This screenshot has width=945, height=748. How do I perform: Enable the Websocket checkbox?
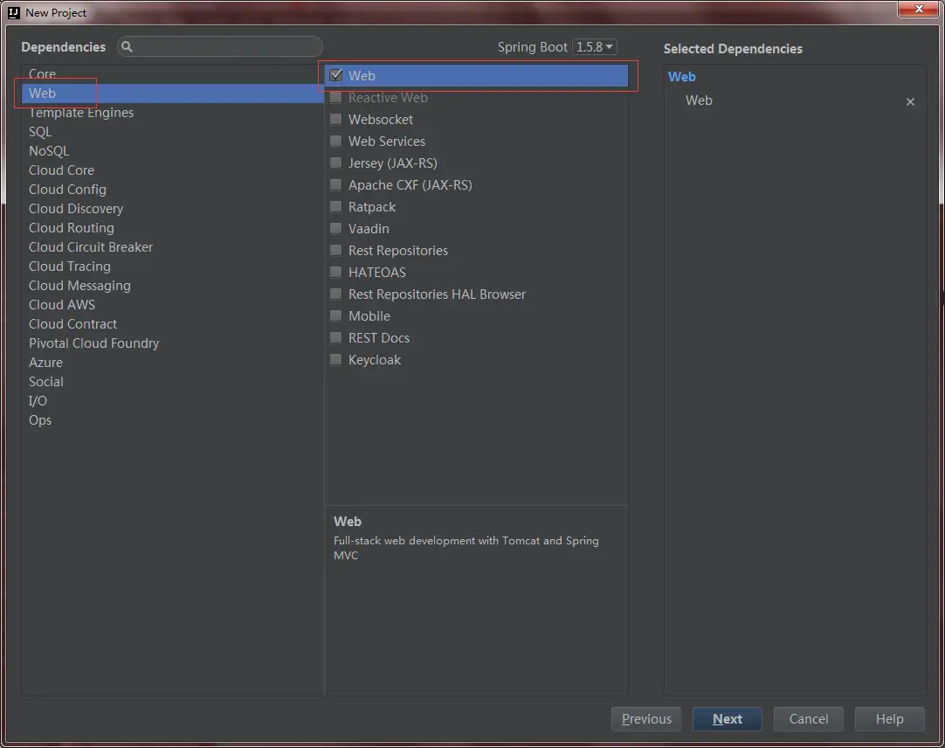click(x=336, y=120)
